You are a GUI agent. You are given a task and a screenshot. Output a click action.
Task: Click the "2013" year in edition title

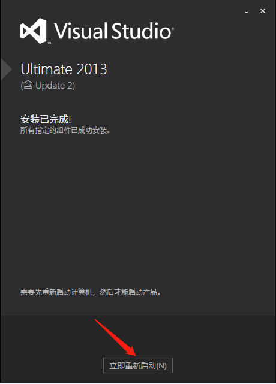pos(92,69)
